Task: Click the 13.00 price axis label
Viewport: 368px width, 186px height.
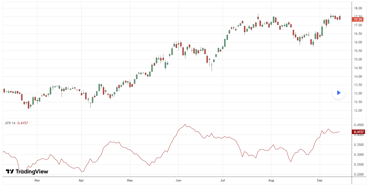Action: pos(358,93)
